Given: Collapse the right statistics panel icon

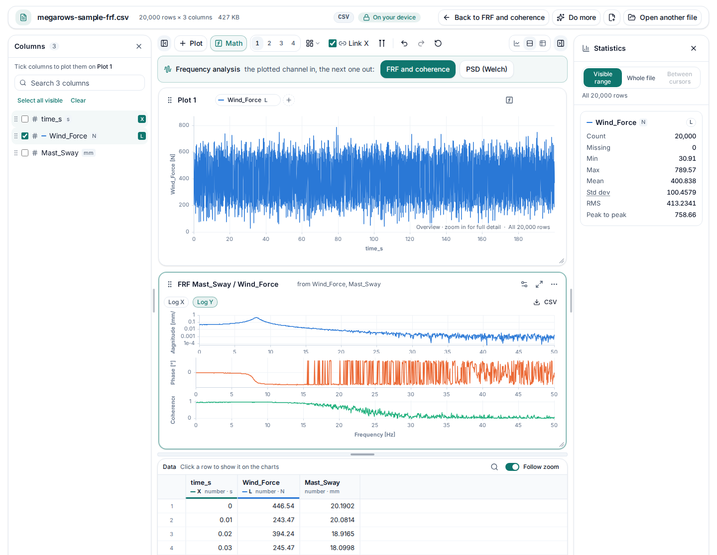Looking at the screenshot, I should coord(561,43).
